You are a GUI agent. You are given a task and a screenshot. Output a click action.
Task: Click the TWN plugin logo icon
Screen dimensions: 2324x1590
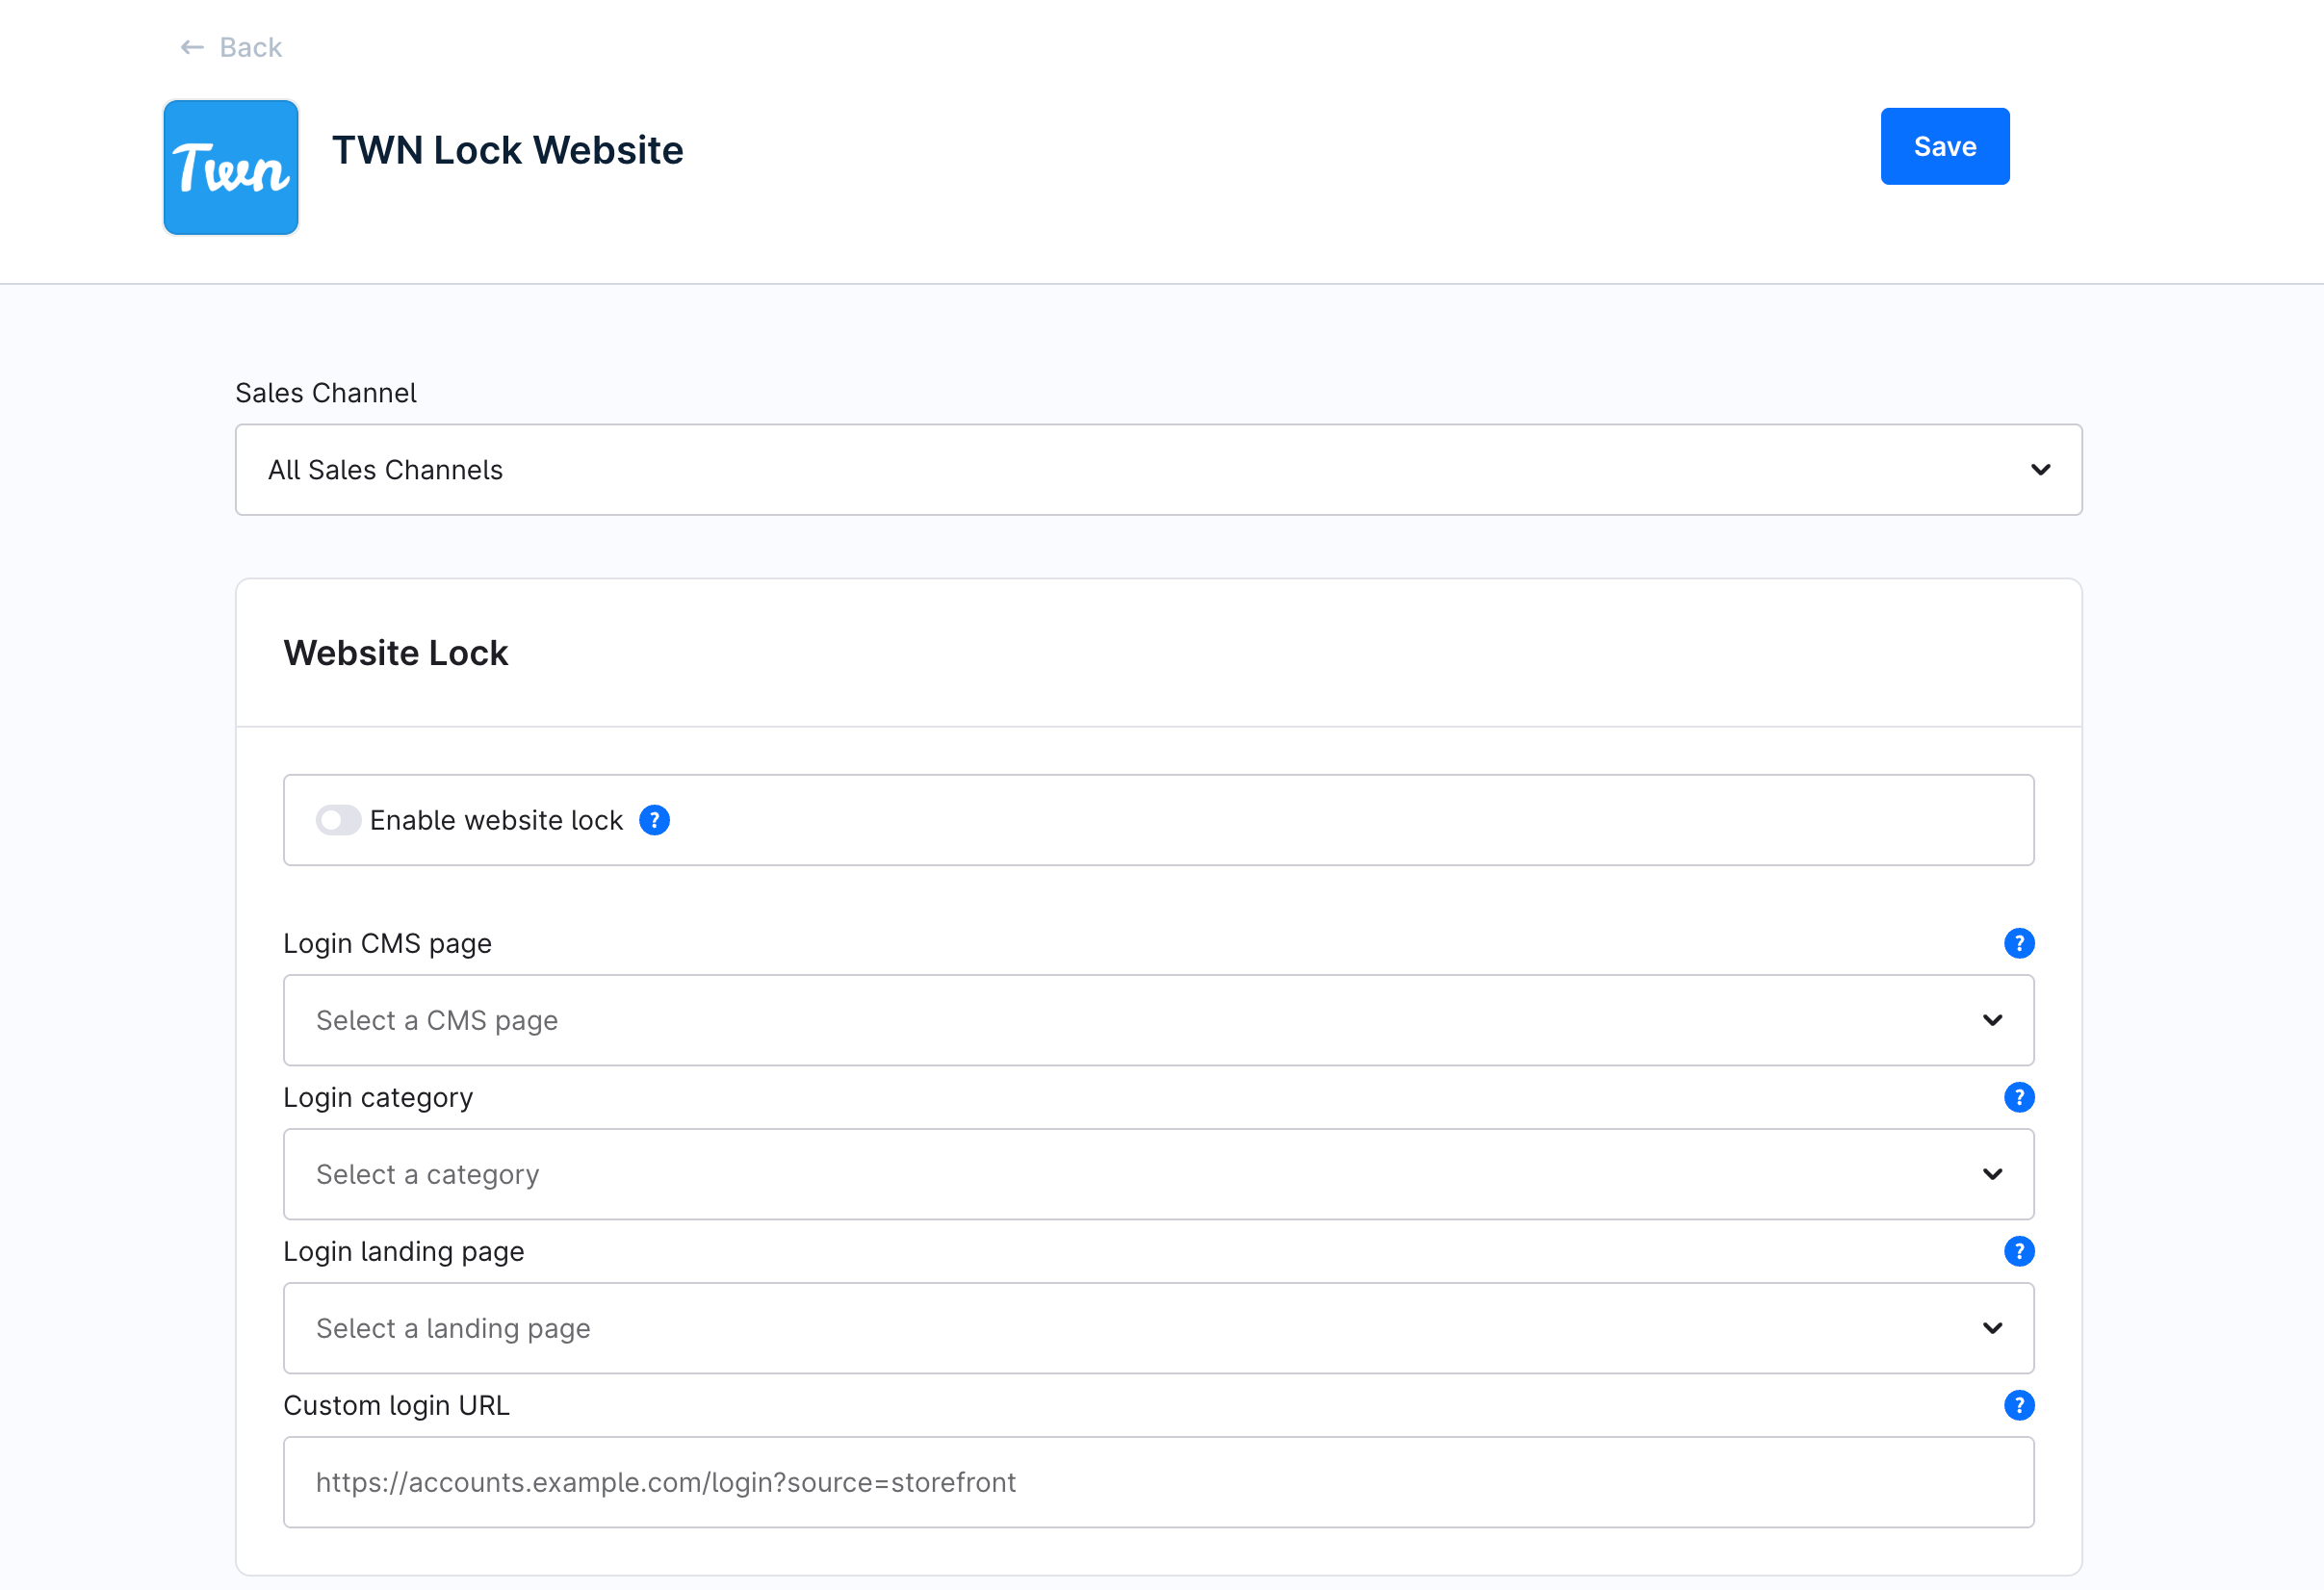point(231,167)
